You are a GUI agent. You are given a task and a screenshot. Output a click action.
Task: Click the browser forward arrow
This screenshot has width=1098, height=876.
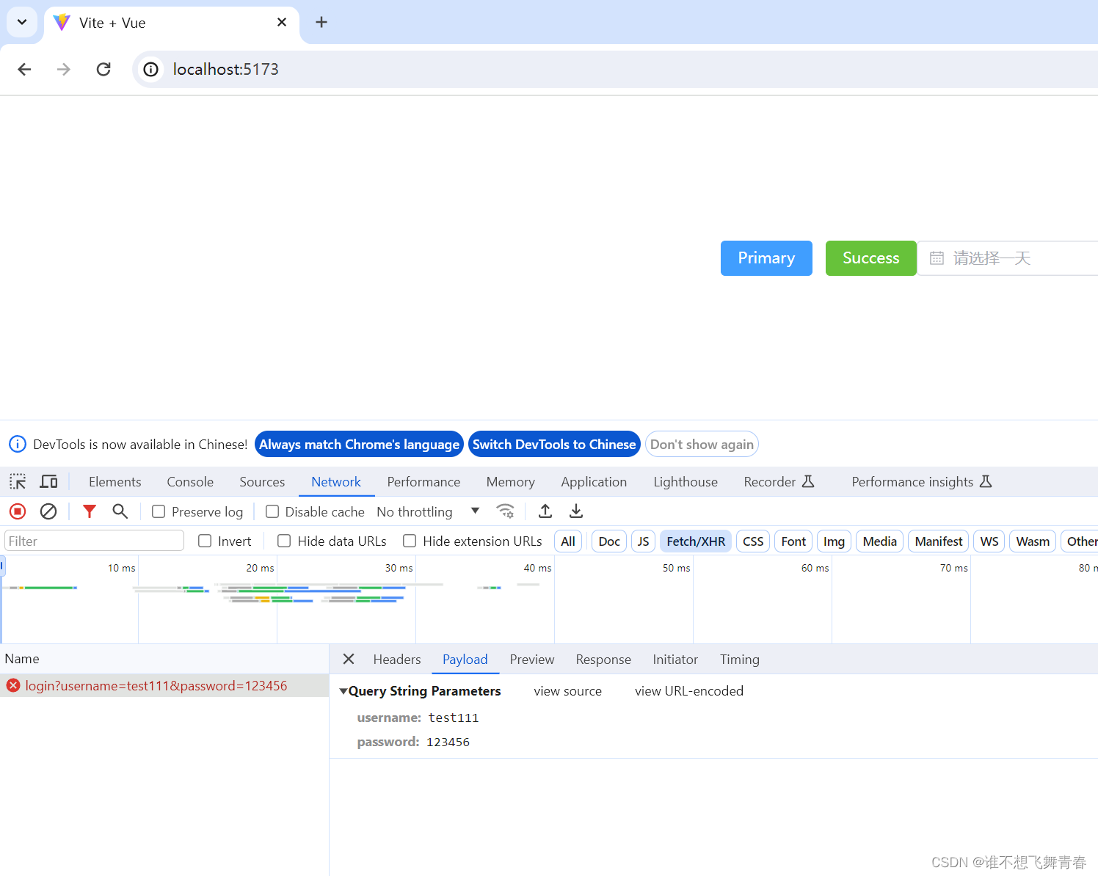[x=64, y=69]
